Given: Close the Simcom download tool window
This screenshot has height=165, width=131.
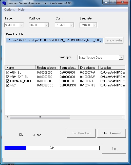Looking at the screenshot, I should [122, 2].
